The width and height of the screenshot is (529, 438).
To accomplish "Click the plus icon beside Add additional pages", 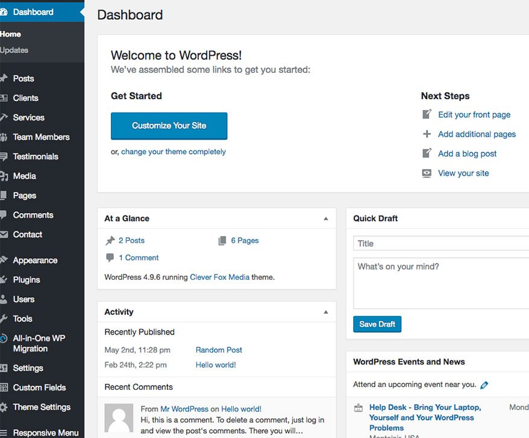I will coord(427,134).
